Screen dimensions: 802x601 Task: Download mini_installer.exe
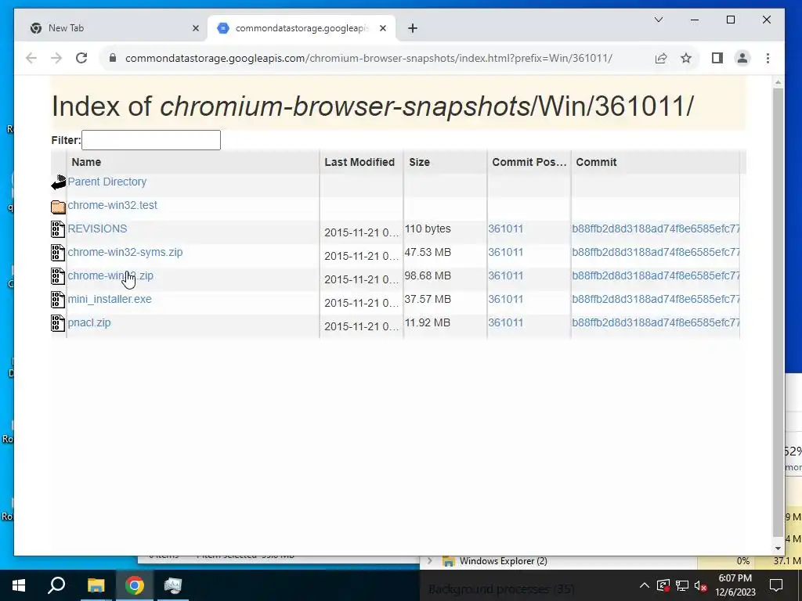[110, 300]
